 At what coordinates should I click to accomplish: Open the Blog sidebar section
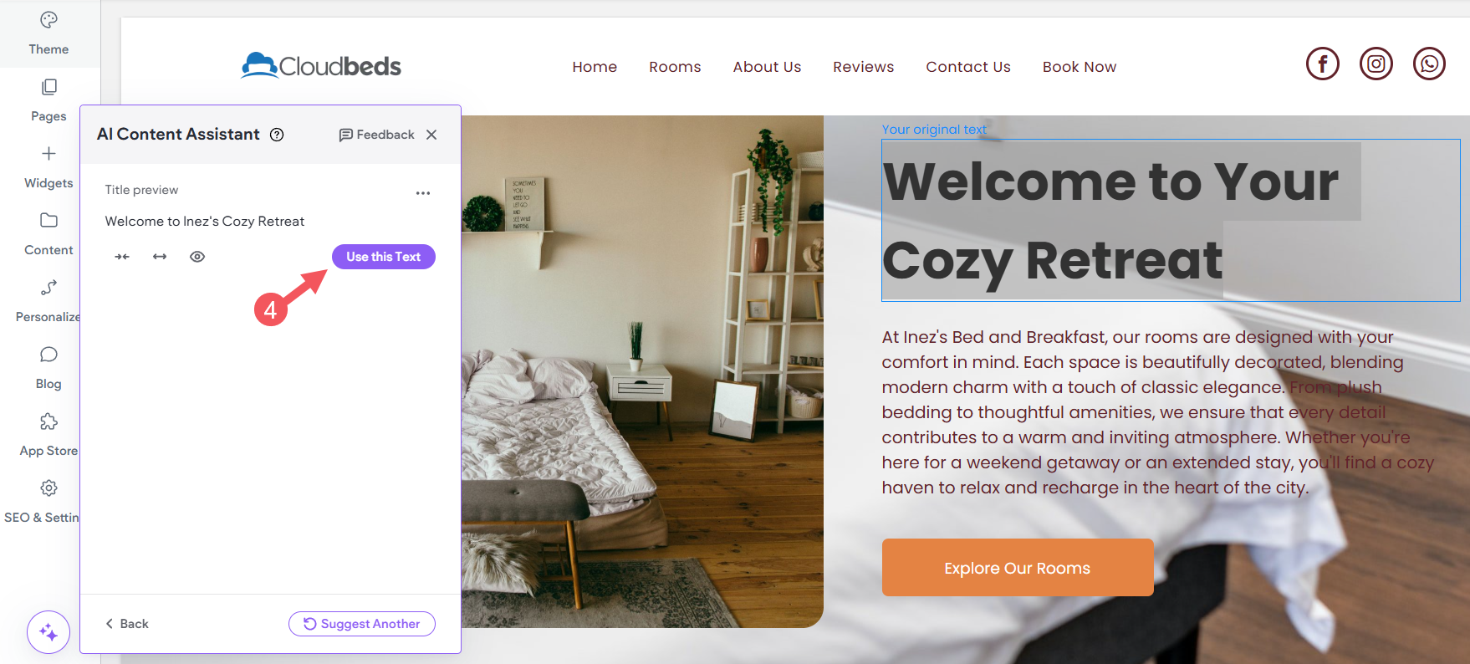tap(48, 368)
